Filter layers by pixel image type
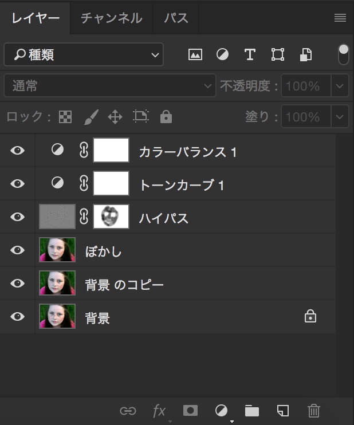 coord(195,55)
